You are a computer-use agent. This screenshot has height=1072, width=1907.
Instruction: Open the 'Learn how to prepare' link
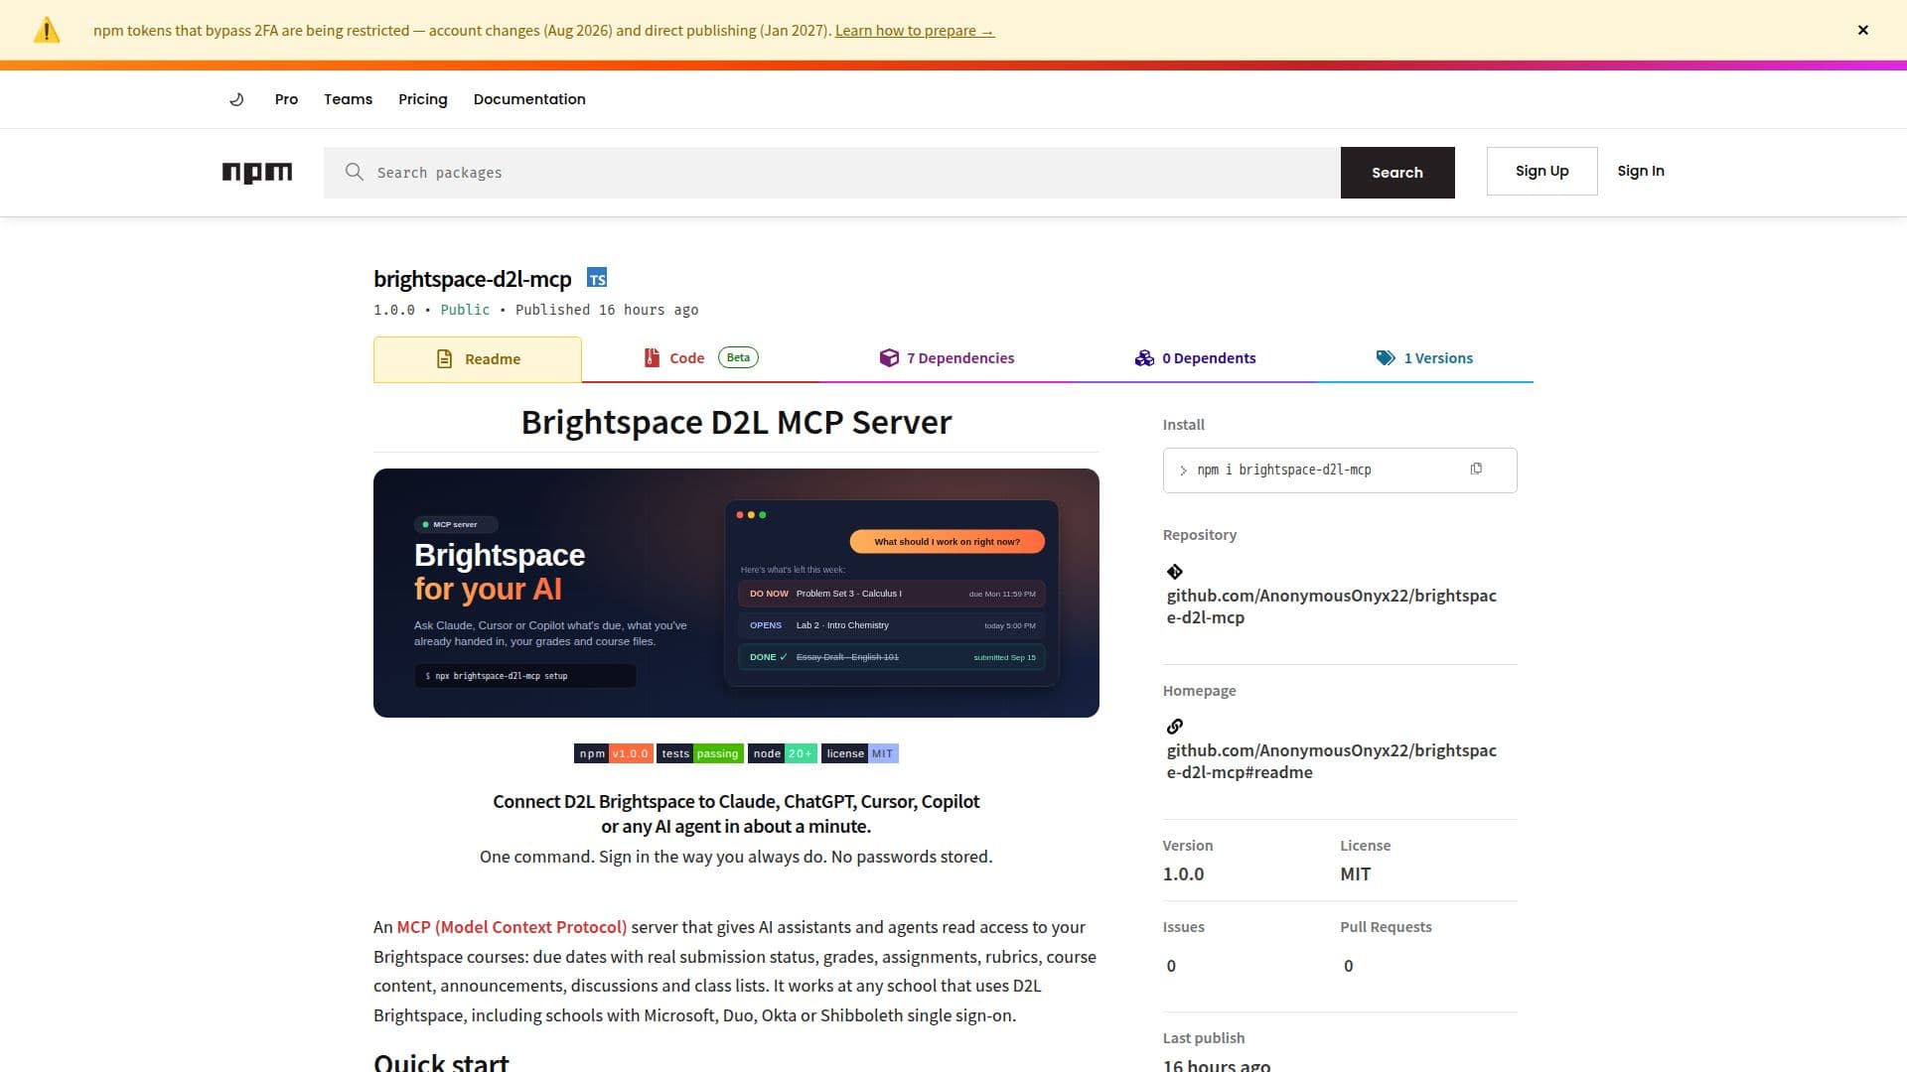(x=915, y=31)
